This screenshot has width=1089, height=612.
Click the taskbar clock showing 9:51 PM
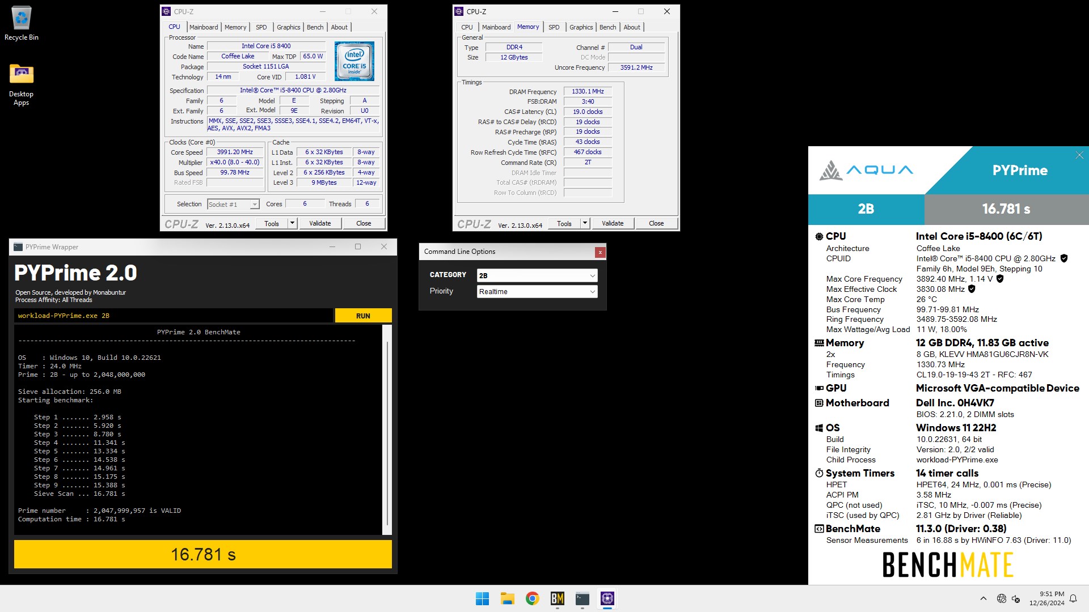pyautogui.click(x=1047, y=598)
